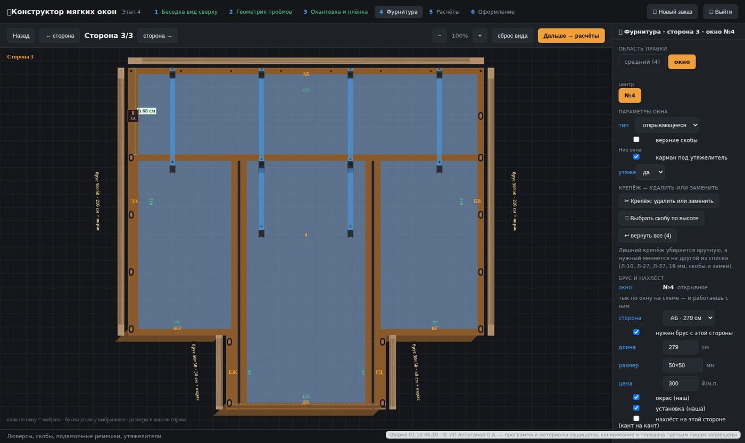Image resolution: width=745 pixels, height=443 pixels.
Task: Uncheck the "окрас (наш)" option
Action: point(636,397)
